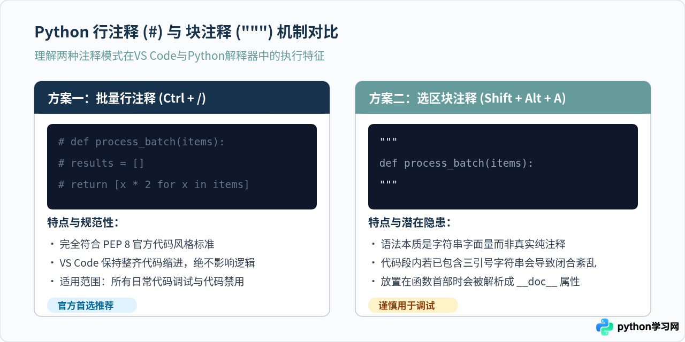Screen dimensions: 685x342
Task: Click the bullet VS Code 保持整齐代码缩进
Action: pos(152,263)
